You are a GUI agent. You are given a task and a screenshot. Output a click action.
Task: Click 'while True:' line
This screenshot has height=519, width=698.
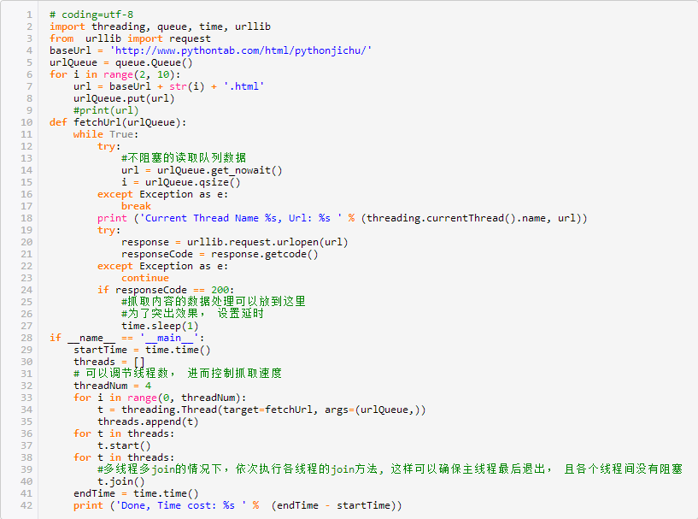pyautogui.click(x=106, y=134)
